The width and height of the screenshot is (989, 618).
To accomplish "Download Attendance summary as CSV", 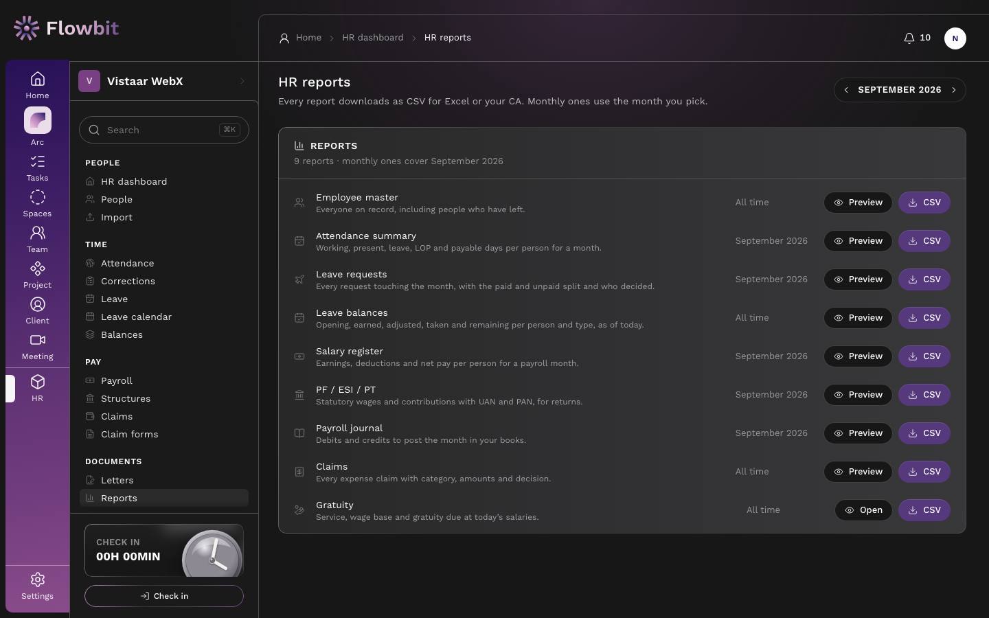I will (x=924, y=241).
